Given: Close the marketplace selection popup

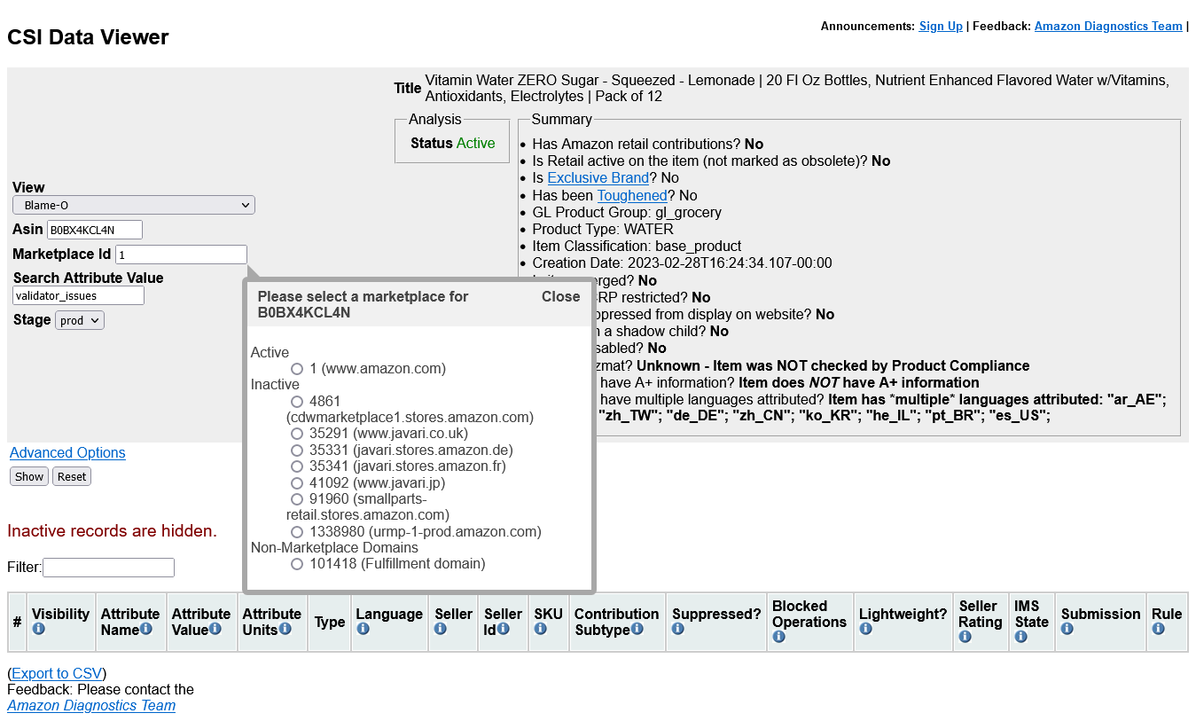Looking at the screenshot, I should pyautogui.click(x=560, y=297).
